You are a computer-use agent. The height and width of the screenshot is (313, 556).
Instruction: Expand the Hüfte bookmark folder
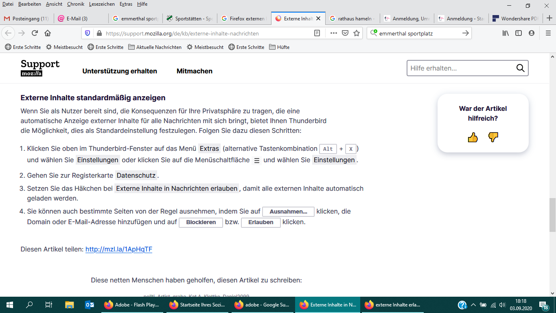[x=279, y=47]
